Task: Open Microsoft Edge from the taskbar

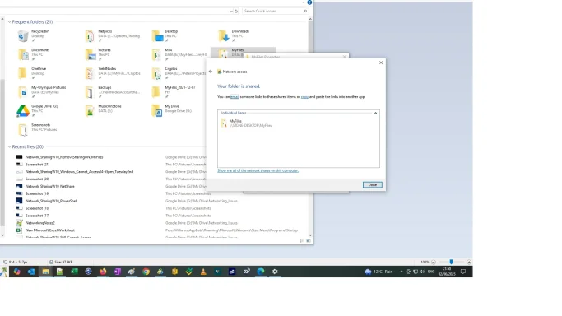Action: click(x=261, y=272)
